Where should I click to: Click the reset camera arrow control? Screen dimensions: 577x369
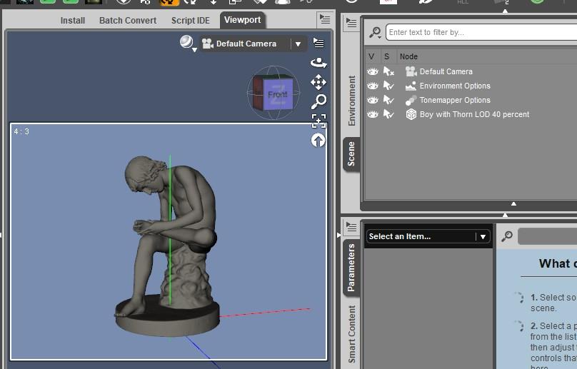click(318, 140)
